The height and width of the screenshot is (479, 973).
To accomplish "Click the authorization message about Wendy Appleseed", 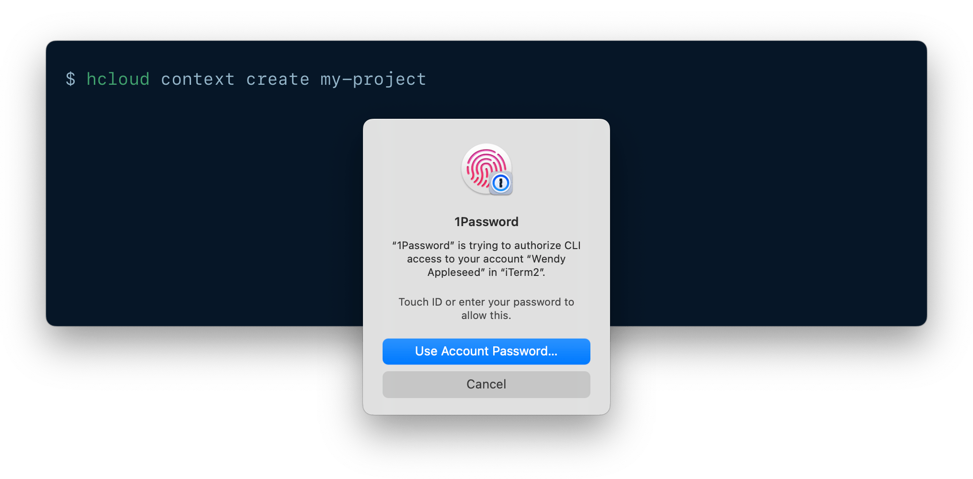I will point(486,259).
